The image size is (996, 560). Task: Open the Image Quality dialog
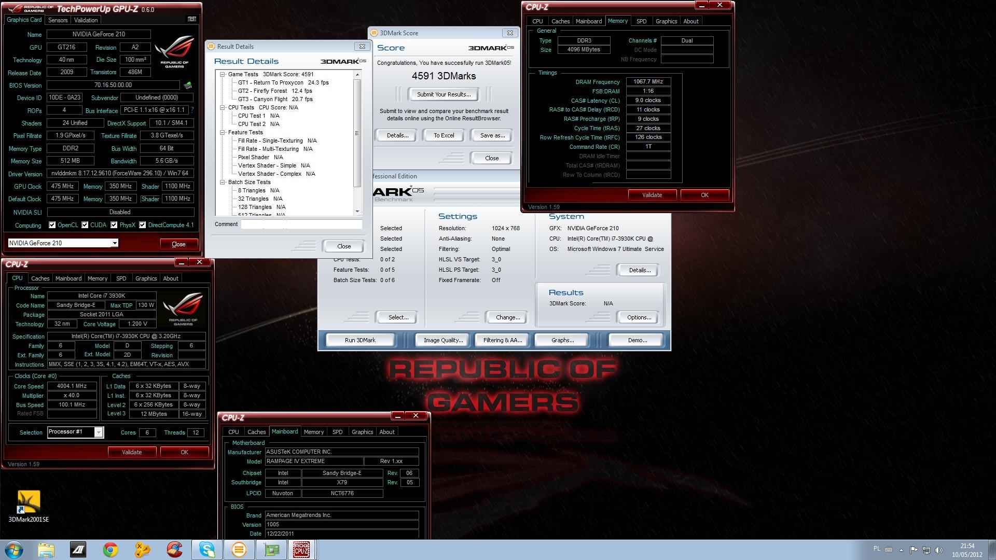click(x=443, y=340)
